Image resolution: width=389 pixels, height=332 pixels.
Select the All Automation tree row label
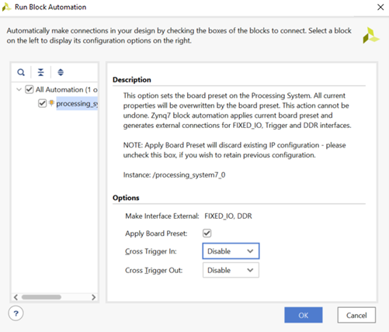pos(67,89)
